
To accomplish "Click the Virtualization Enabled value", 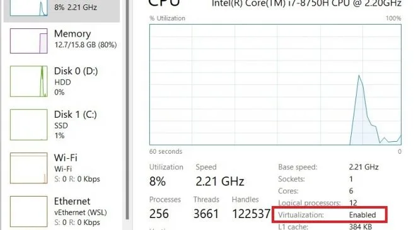I will coord(362,215).
